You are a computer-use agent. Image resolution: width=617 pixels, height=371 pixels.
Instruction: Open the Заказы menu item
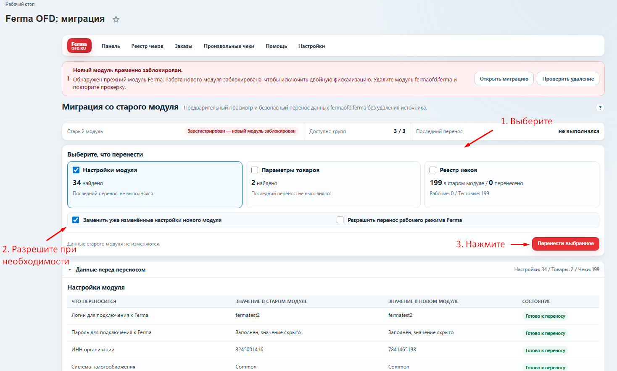[184, 46]
